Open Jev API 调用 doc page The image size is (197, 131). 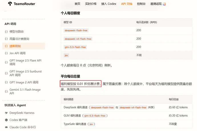coord(17,53)
